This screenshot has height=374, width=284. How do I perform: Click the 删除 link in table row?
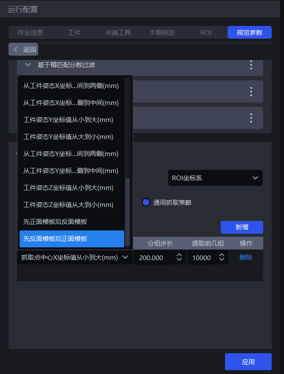245,257
